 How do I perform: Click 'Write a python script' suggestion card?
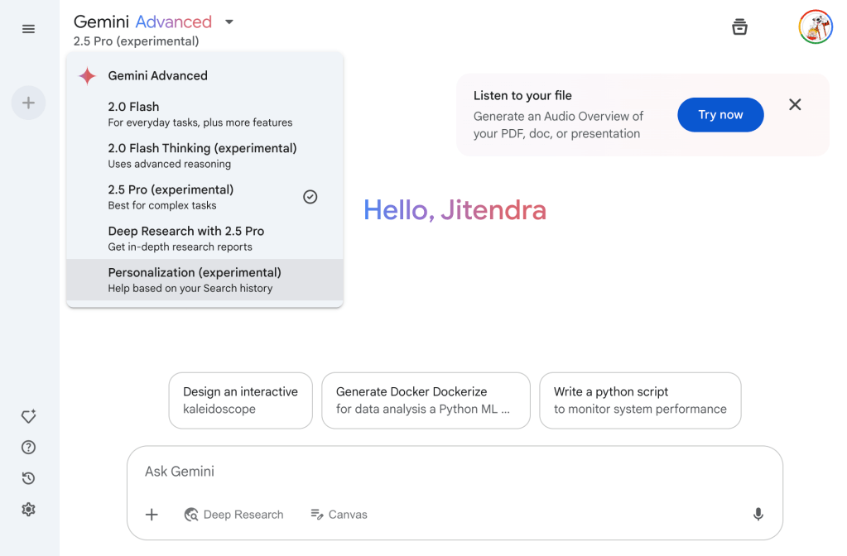(x=640, y=400)
